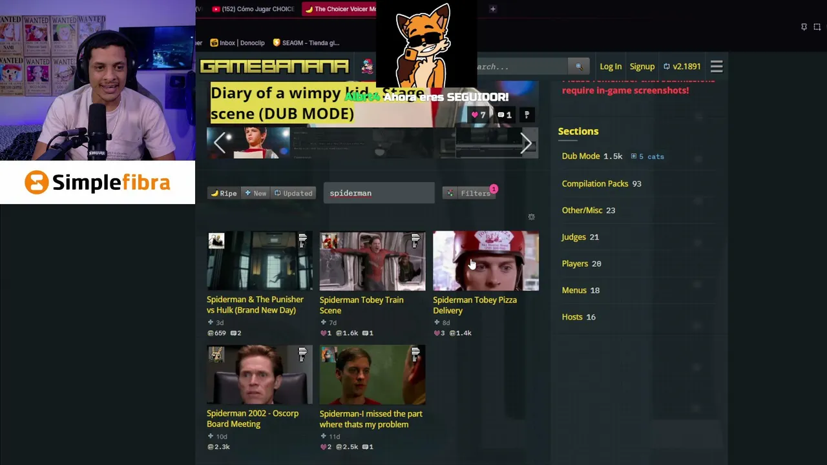Open Spiderman 2002 Oscorp Board Meeting thumbnail
Image resolution: width=827 pixels, height=465 pixels.
pyautogui.click(x=260, y=375)
